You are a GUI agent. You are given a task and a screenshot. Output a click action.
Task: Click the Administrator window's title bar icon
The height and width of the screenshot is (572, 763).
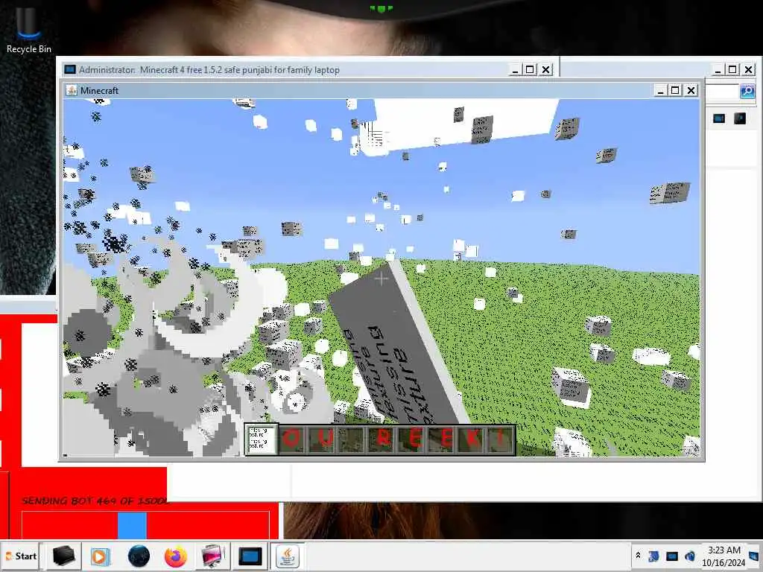point(70,69)
